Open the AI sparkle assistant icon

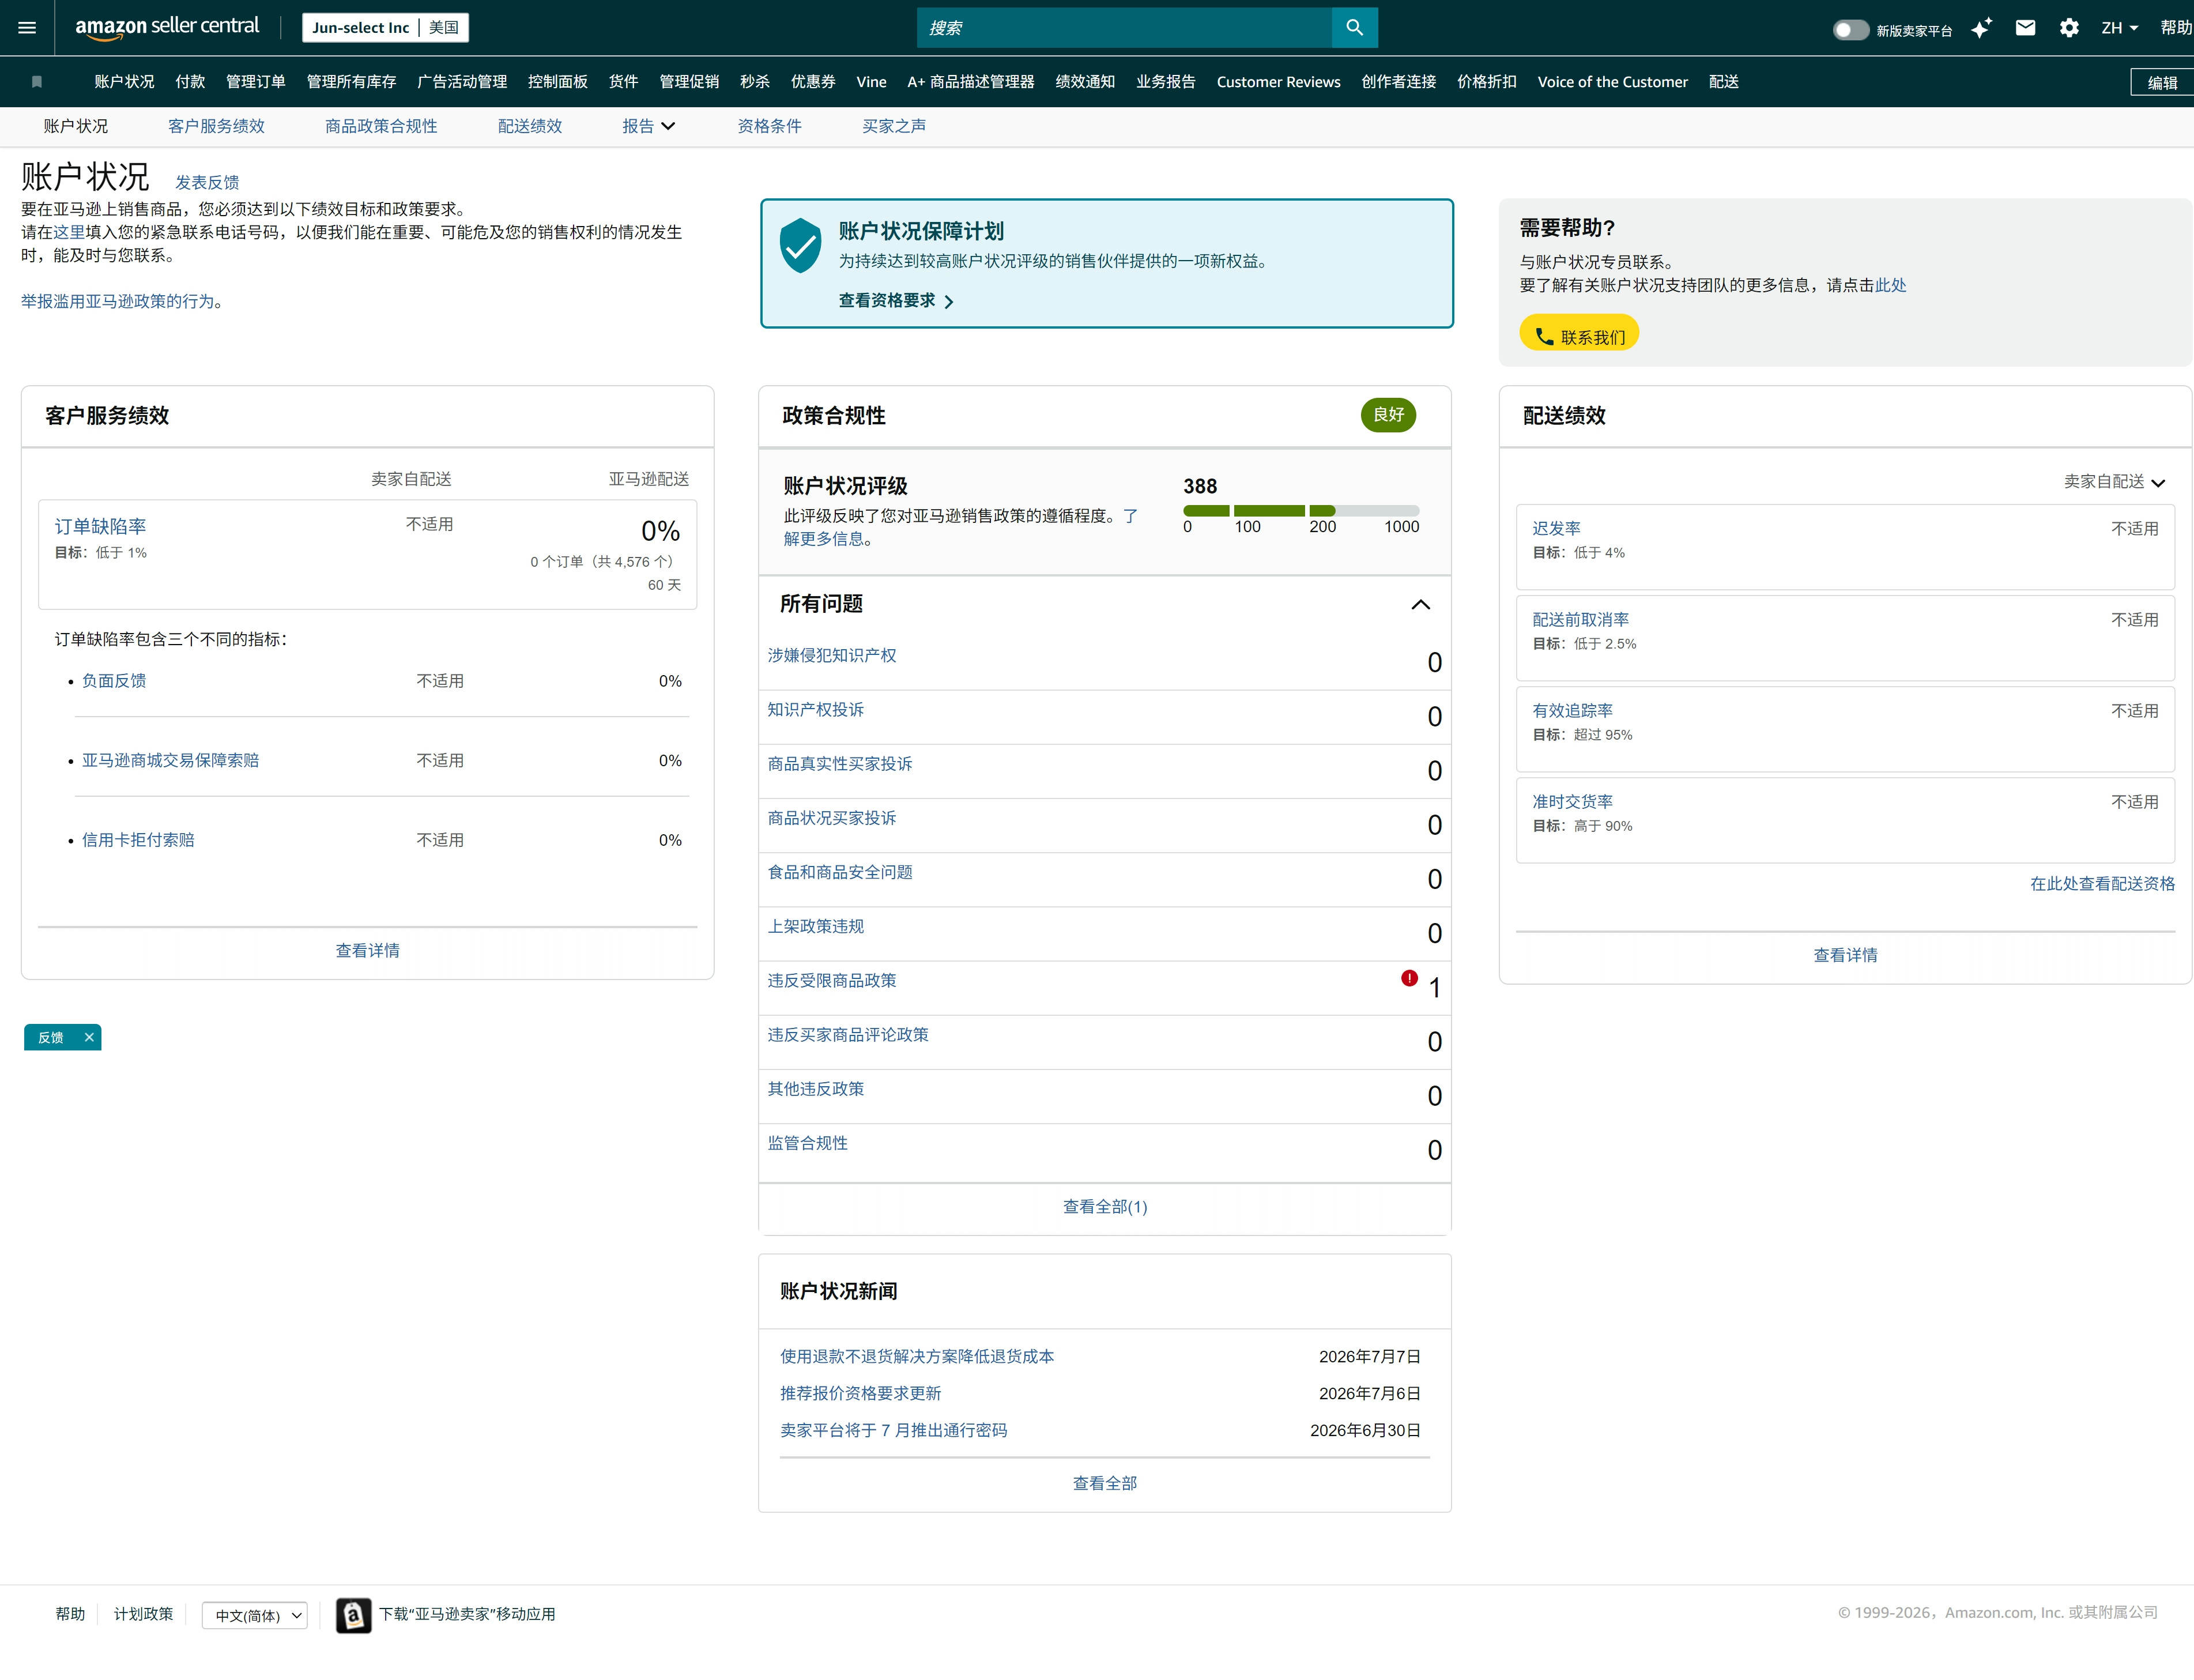[x=1980, y=28]
